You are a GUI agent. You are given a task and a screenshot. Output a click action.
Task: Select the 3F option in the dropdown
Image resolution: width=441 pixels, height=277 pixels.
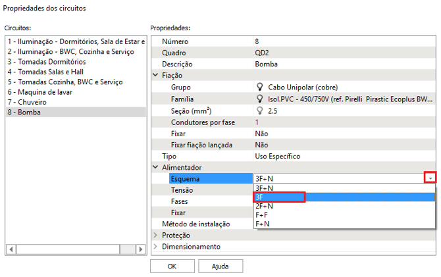pos(278,197)
